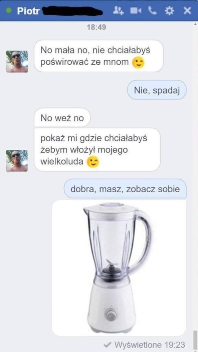Viewport: 198px width, 352px height.
Task: Click the green online status dot
Action: click(9, 11)
